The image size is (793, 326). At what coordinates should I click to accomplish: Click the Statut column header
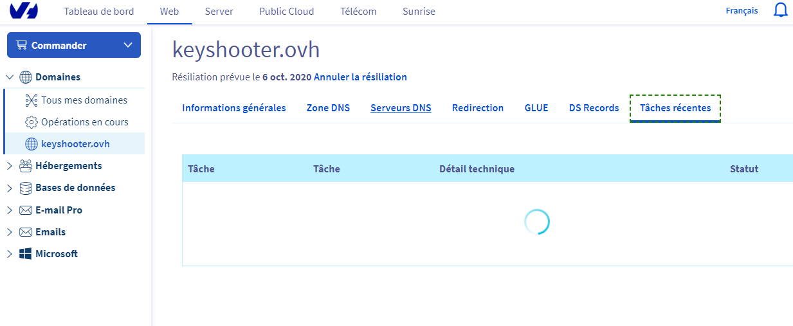pos(744,169)
